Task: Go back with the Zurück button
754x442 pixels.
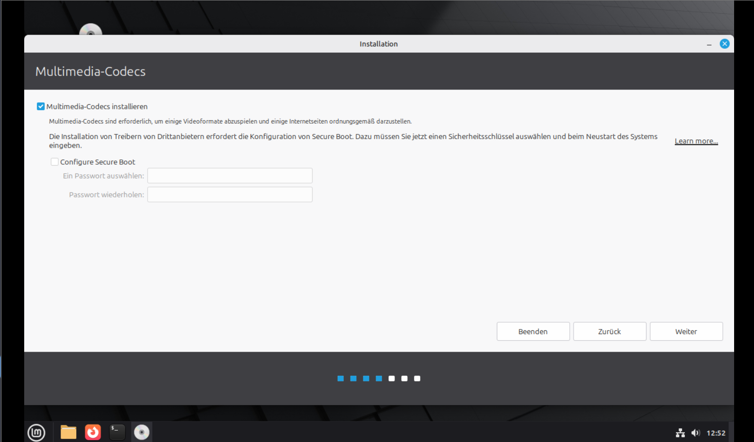Action: 610,331
